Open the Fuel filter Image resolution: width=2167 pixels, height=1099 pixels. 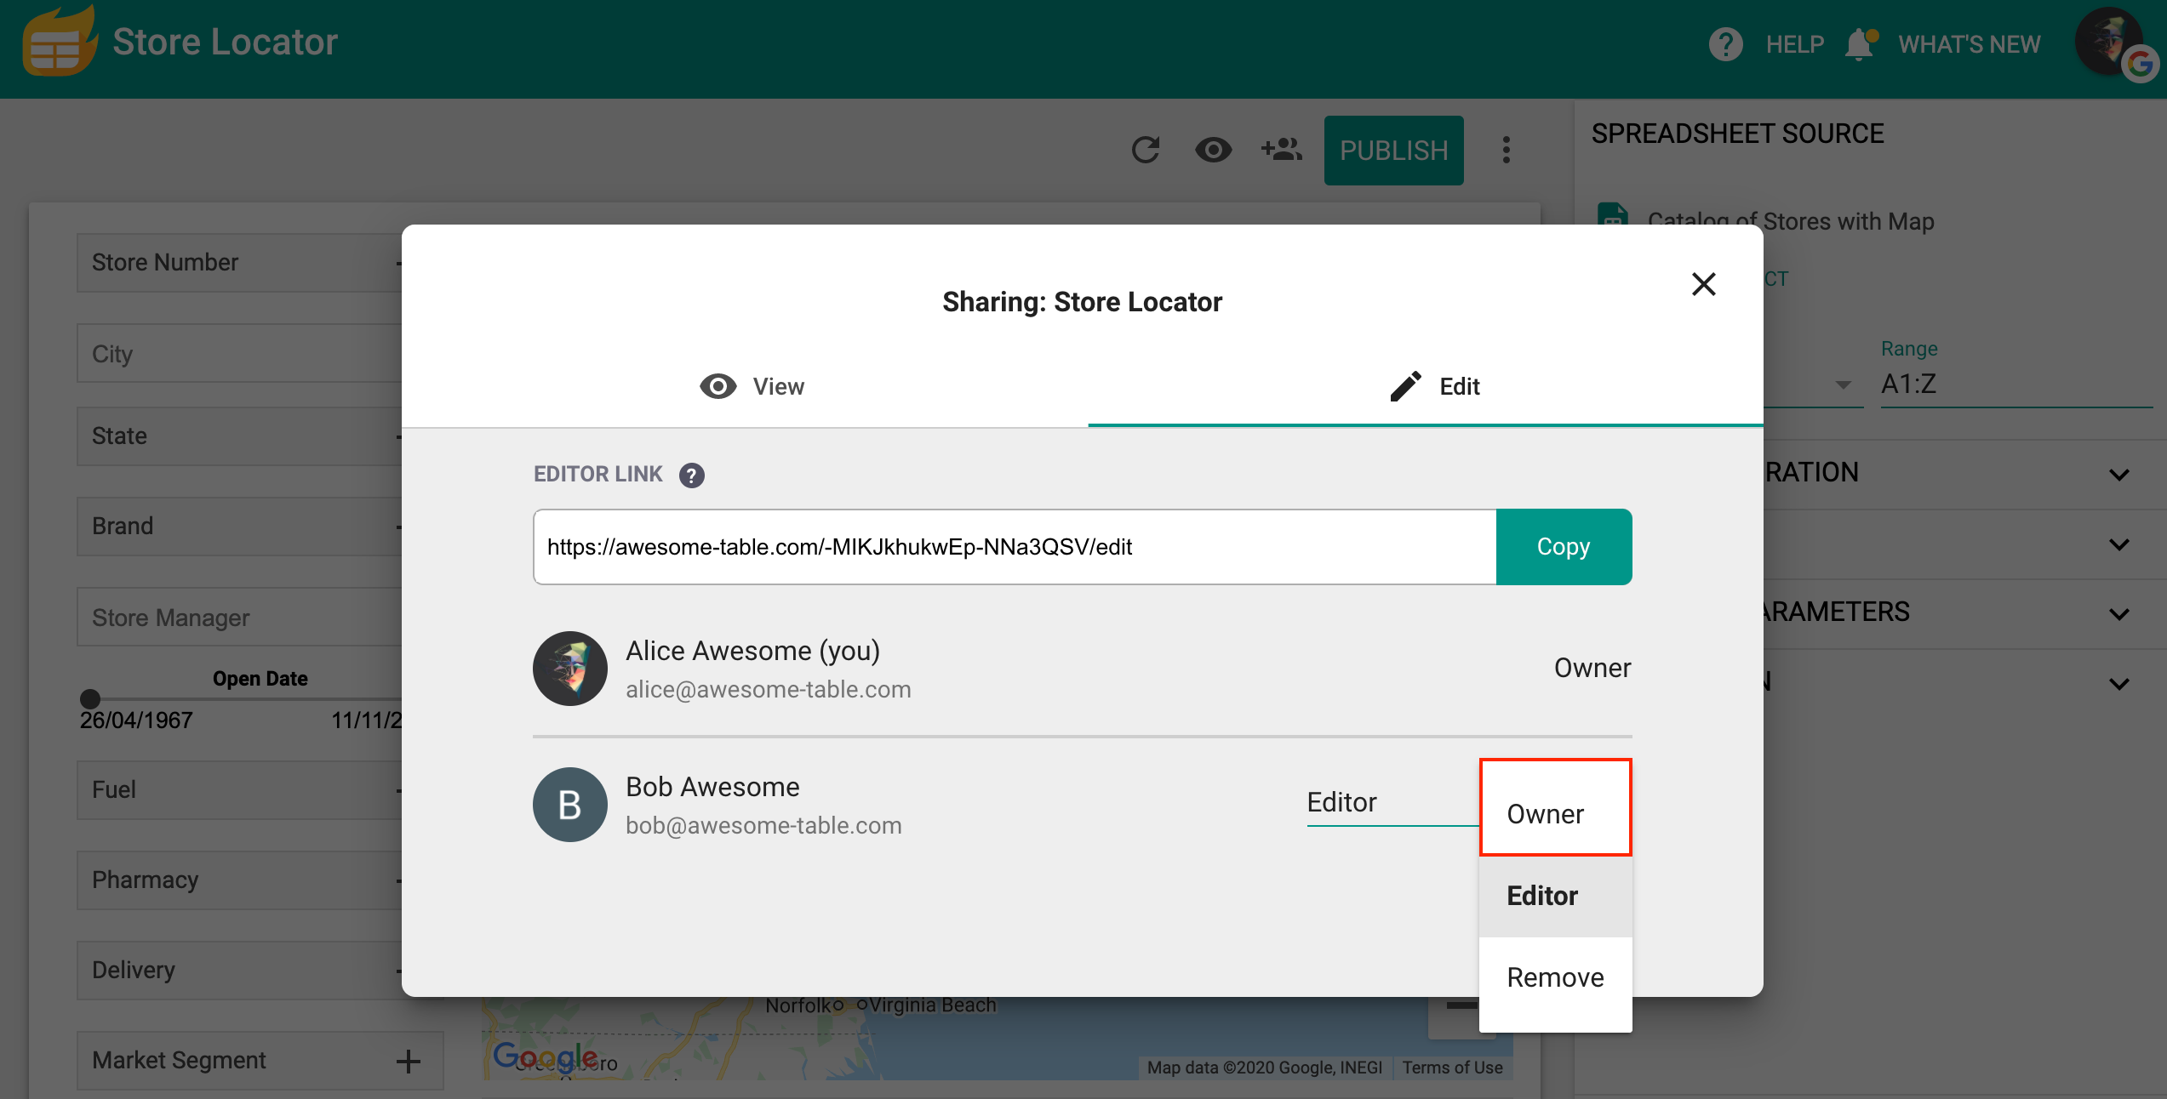coord(239,790)
